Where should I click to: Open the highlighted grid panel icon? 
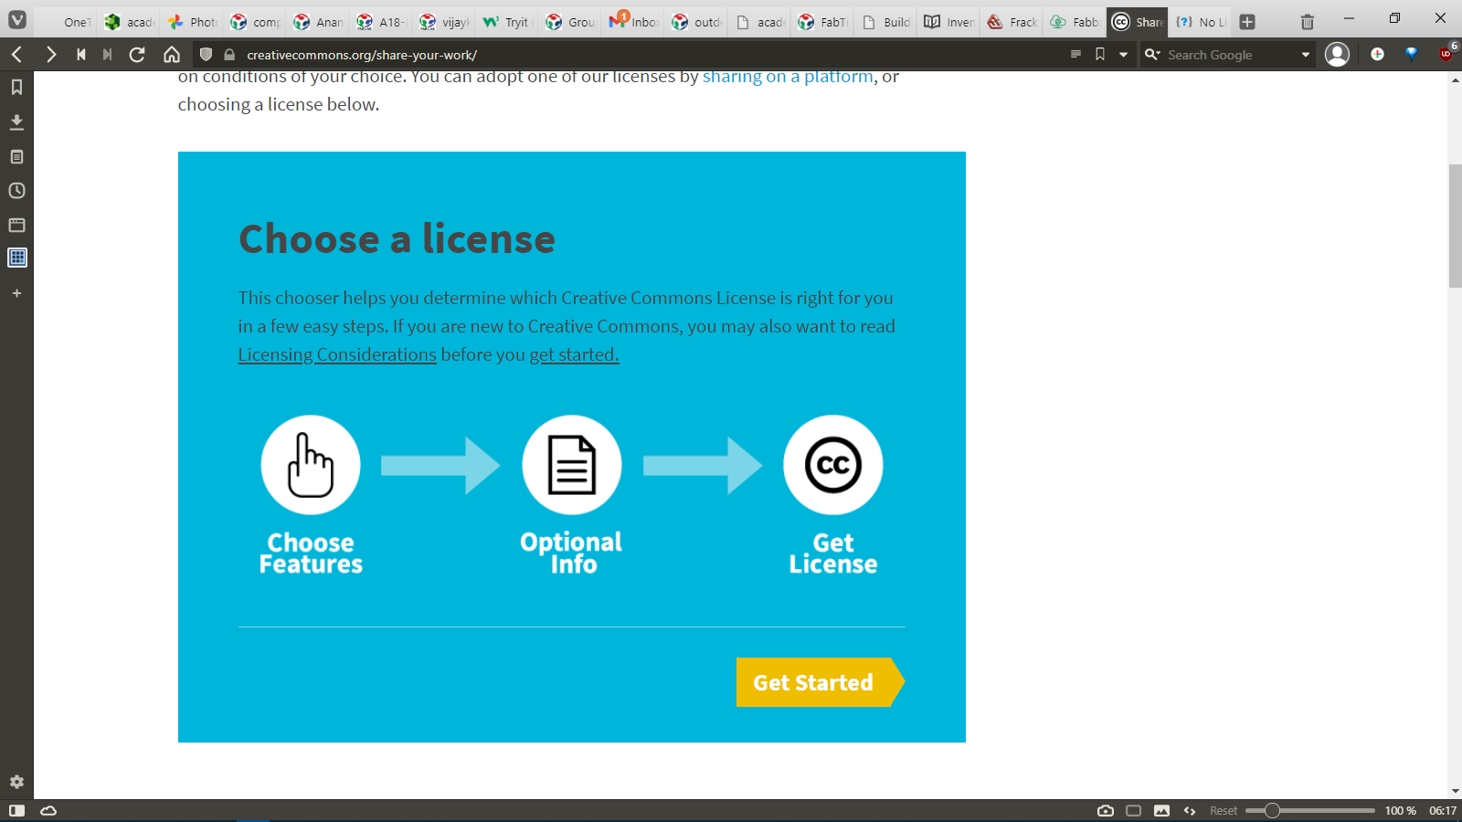click(x=16, y=258)
